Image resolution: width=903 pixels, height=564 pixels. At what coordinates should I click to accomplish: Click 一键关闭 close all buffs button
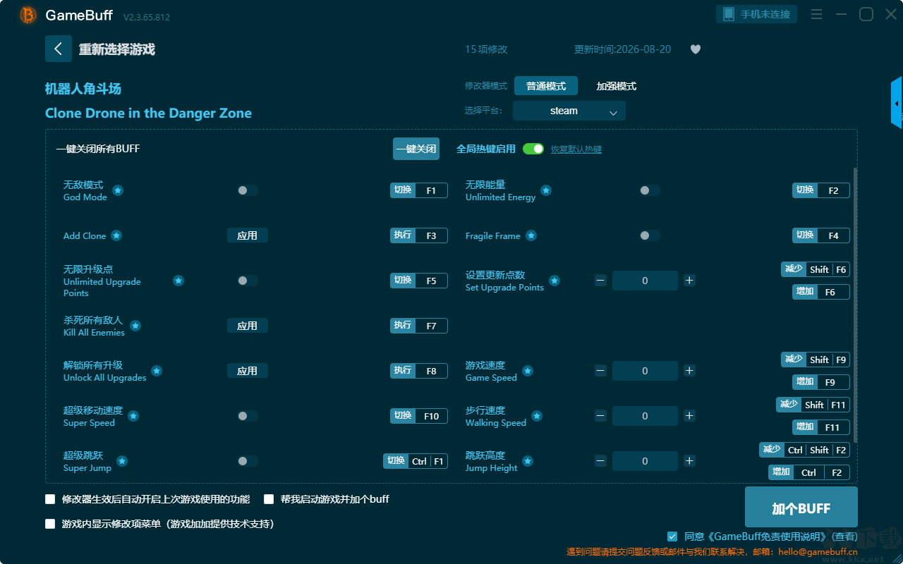pyautogui.click(x=416, y=149)
